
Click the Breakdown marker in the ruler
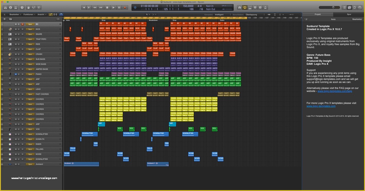click(x=153, y=20)
